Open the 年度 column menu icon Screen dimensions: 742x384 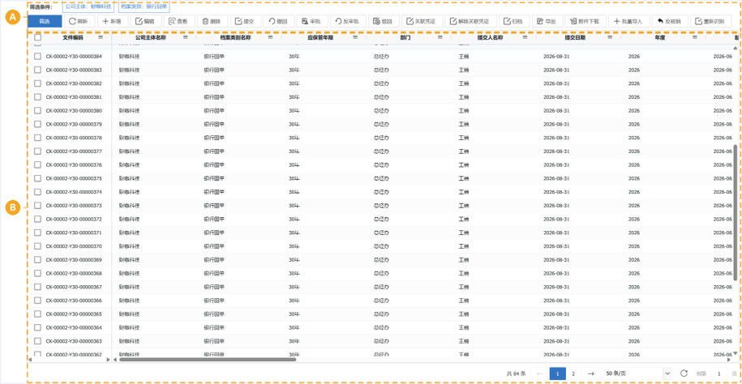[x=695, y=37]
